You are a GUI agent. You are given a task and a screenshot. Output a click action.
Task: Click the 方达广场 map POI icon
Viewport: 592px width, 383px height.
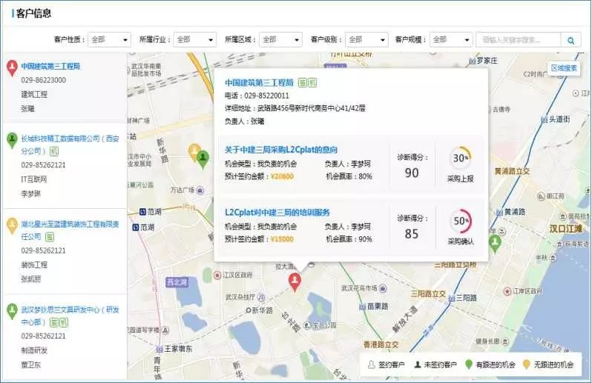(x=200, y=190)
